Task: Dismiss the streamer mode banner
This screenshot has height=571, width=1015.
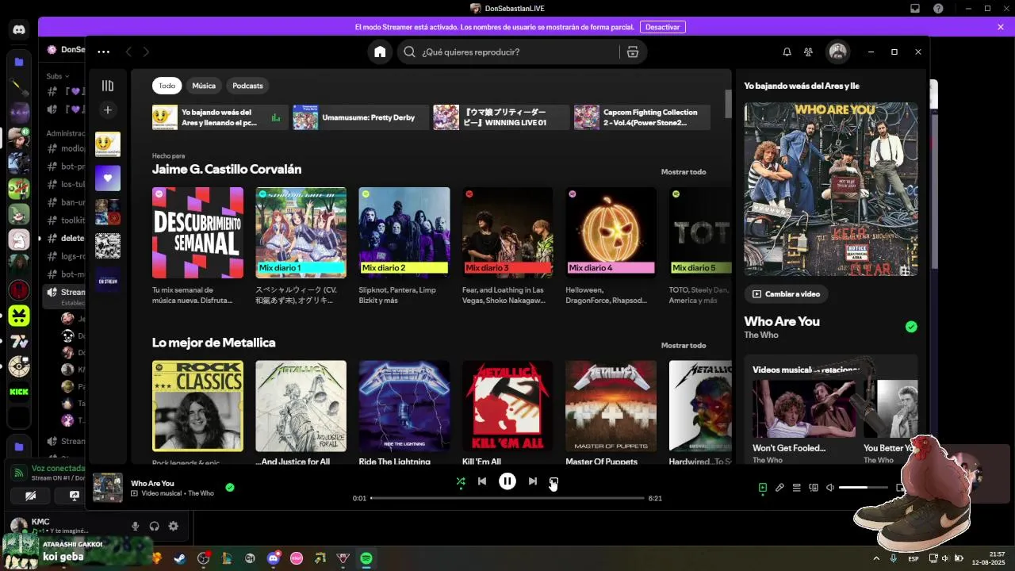Action: (x=1001, y=27)
